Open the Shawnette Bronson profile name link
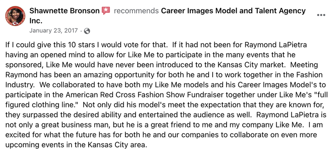Image resolution: width=336 pixels, height=152 pixels. (x=64, y=11)
